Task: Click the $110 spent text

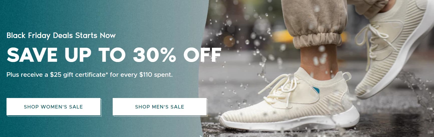Action: tap(156, 74)
